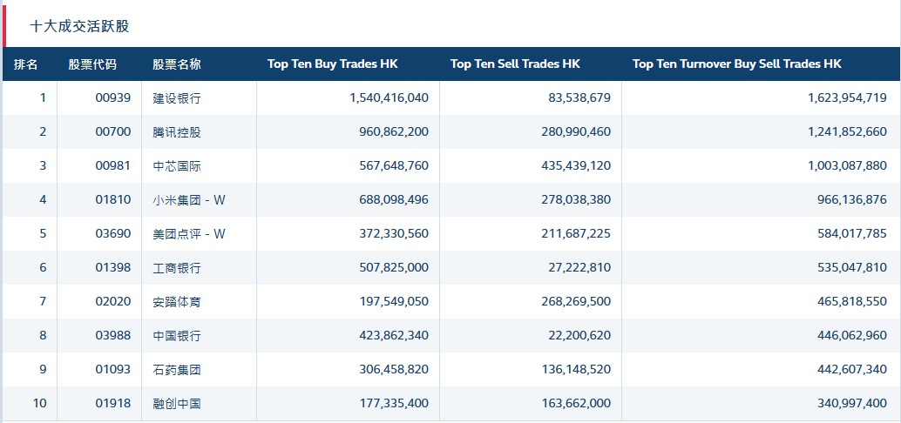Image resolution: width=901 pixels, height=423 pixels.
Task: Click stock name 安踏体育
Action: pos(177,302)
